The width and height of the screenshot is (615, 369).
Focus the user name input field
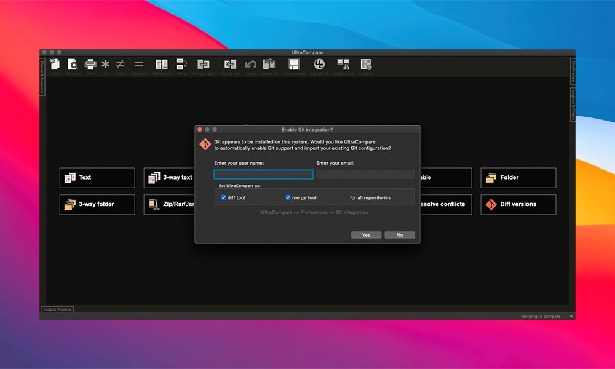tap(263, 175)
